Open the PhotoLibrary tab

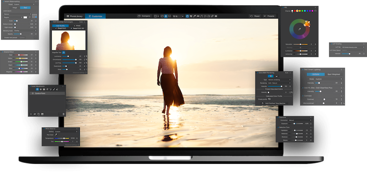(74, 16)
